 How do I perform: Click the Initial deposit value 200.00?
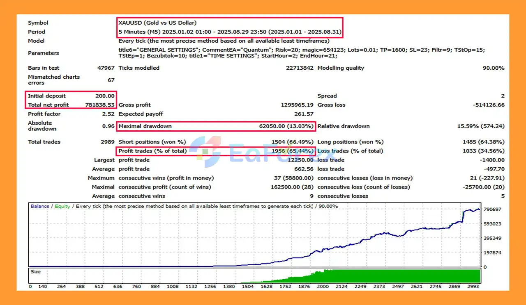pyautogui.click(x=105, y=96)
